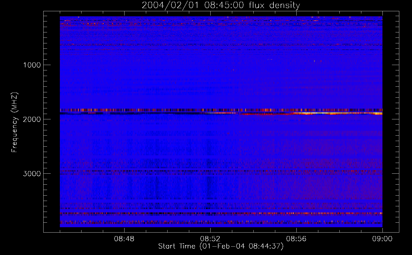This screenshot has width=412, height=255.
Task: Click the 09:00 time tick label
Action: (x=382, y=239)
